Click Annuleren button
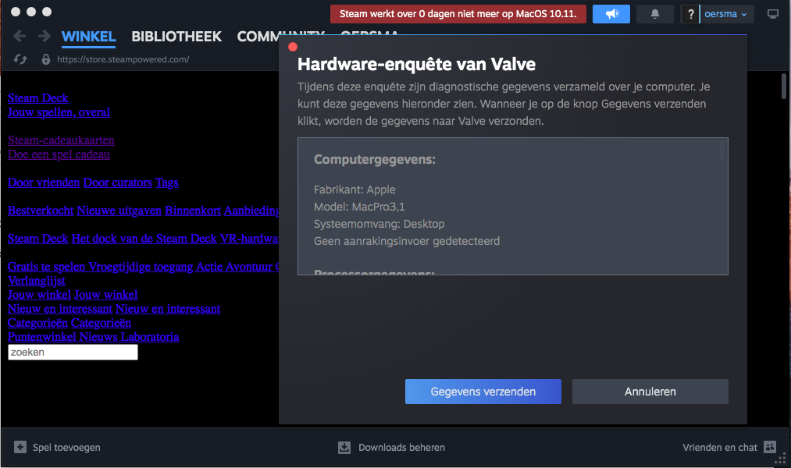791x468 pixels. pyautogui.click(x=650, y=392)
